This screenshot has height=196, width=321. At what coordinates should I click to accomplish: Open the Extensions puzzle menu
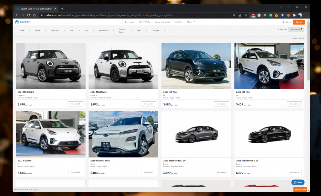(x=294, y=15)
